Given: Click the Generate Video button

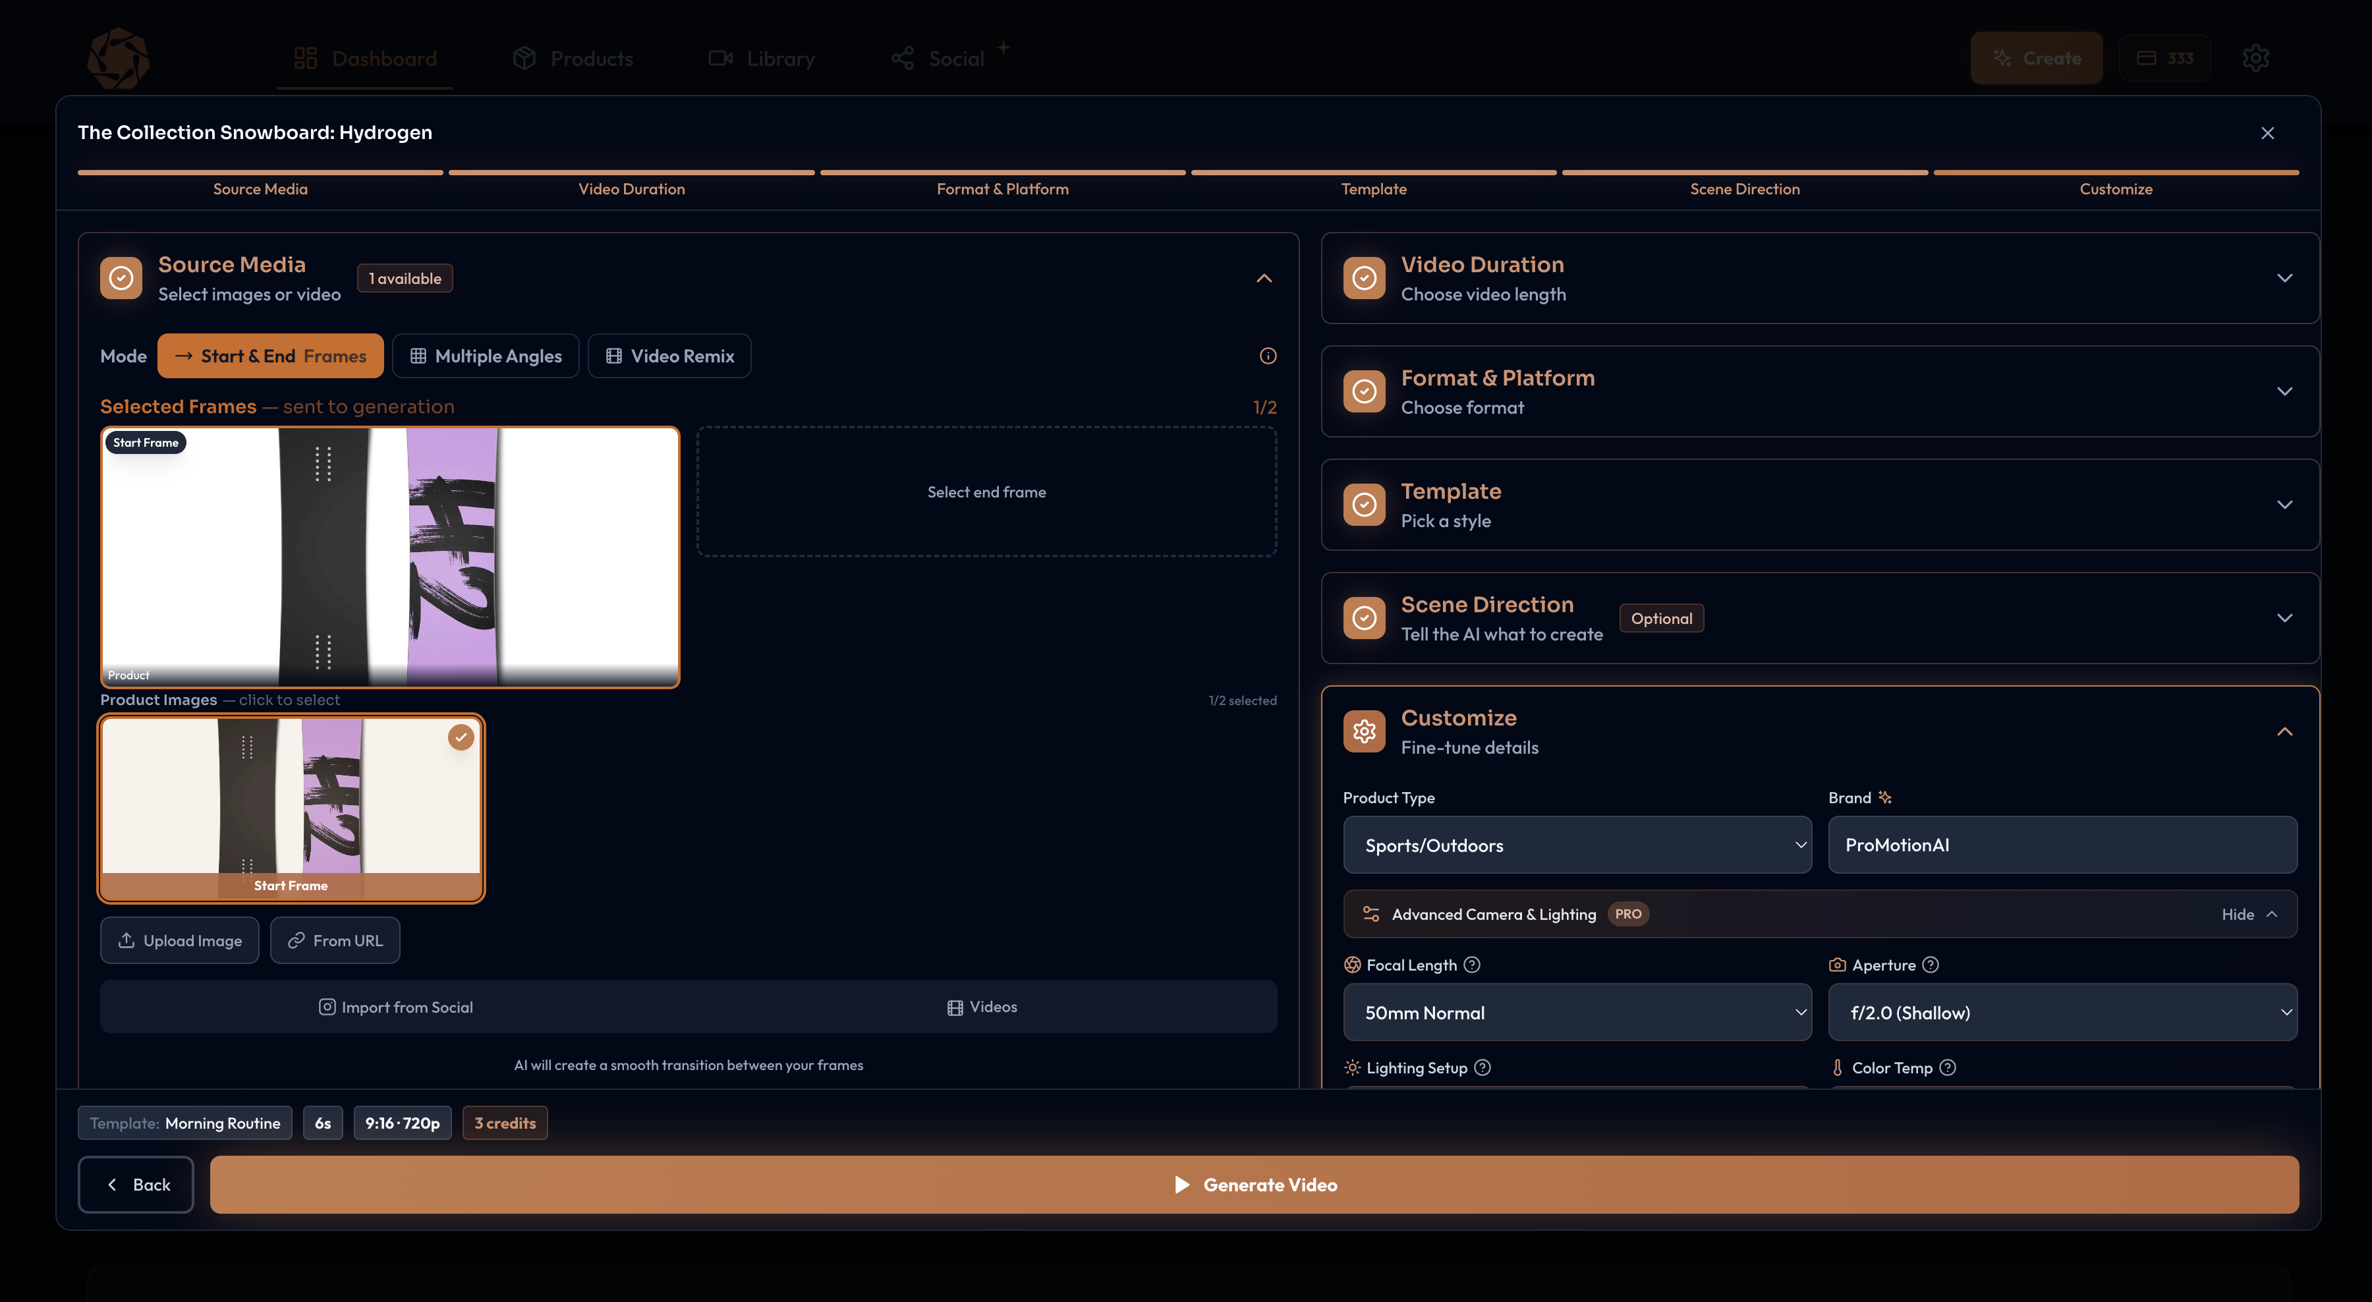Looking at the screenshot, I should (x=1255, y=1184).
